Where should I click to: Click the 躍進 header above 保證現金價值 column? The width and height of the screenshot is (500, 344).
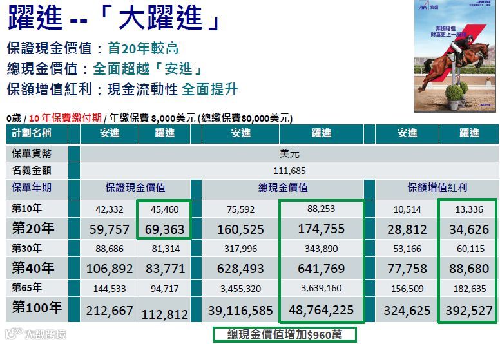(x=164, y=133)
